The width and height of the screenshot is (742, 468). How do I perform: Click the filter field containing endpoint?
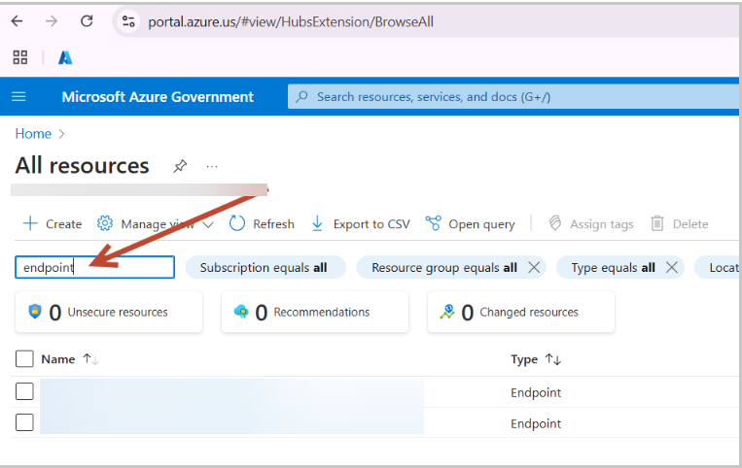tap(94, 267)
